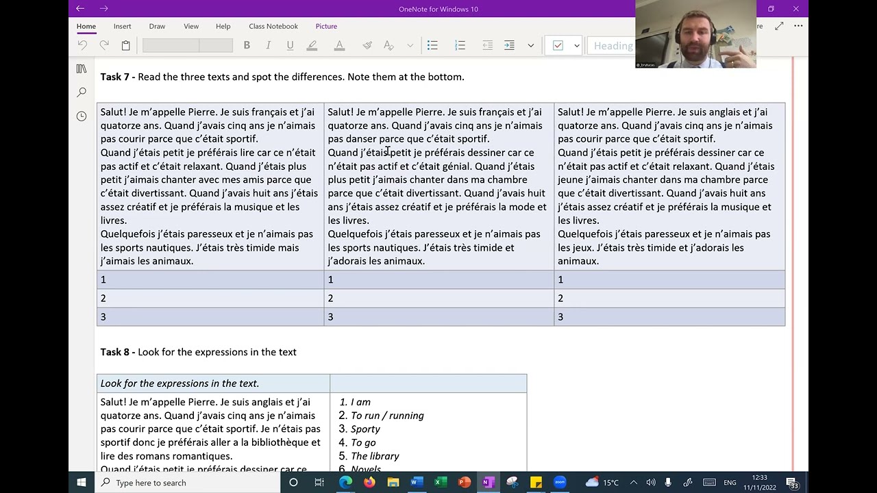
Task: Open the Heading styles box
Action: (x=612, y=46)
